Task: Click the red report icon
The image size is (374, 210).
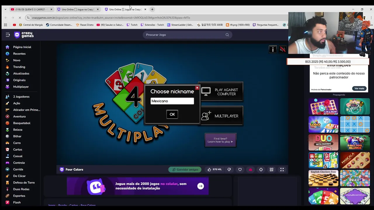Action: pyautogui.click(x=250, y=169)
